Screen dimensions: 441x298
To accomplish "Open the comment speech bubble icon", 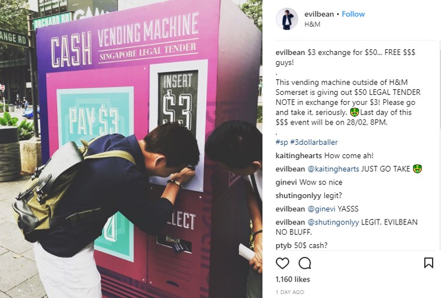I will click(304, 263).
